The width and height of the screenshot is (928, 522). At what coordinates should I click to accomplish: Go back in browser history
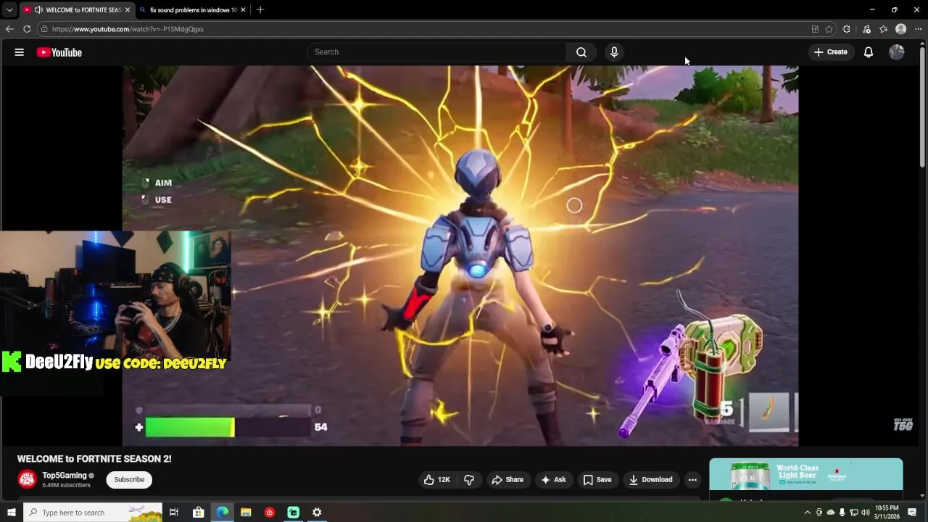[x=9, y=29]
